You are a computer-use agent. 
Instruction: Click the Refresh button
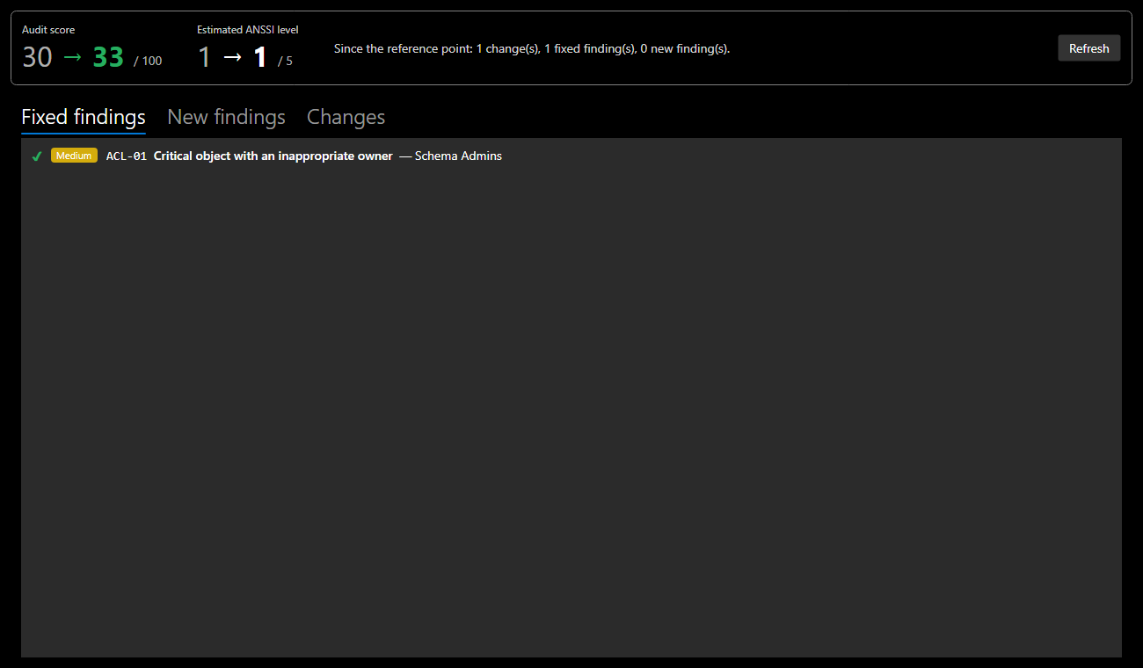(x=1088, y=48)
